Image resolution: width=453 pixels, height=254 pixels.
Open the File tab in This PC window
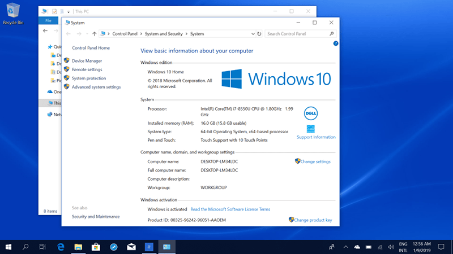[48, 20]
